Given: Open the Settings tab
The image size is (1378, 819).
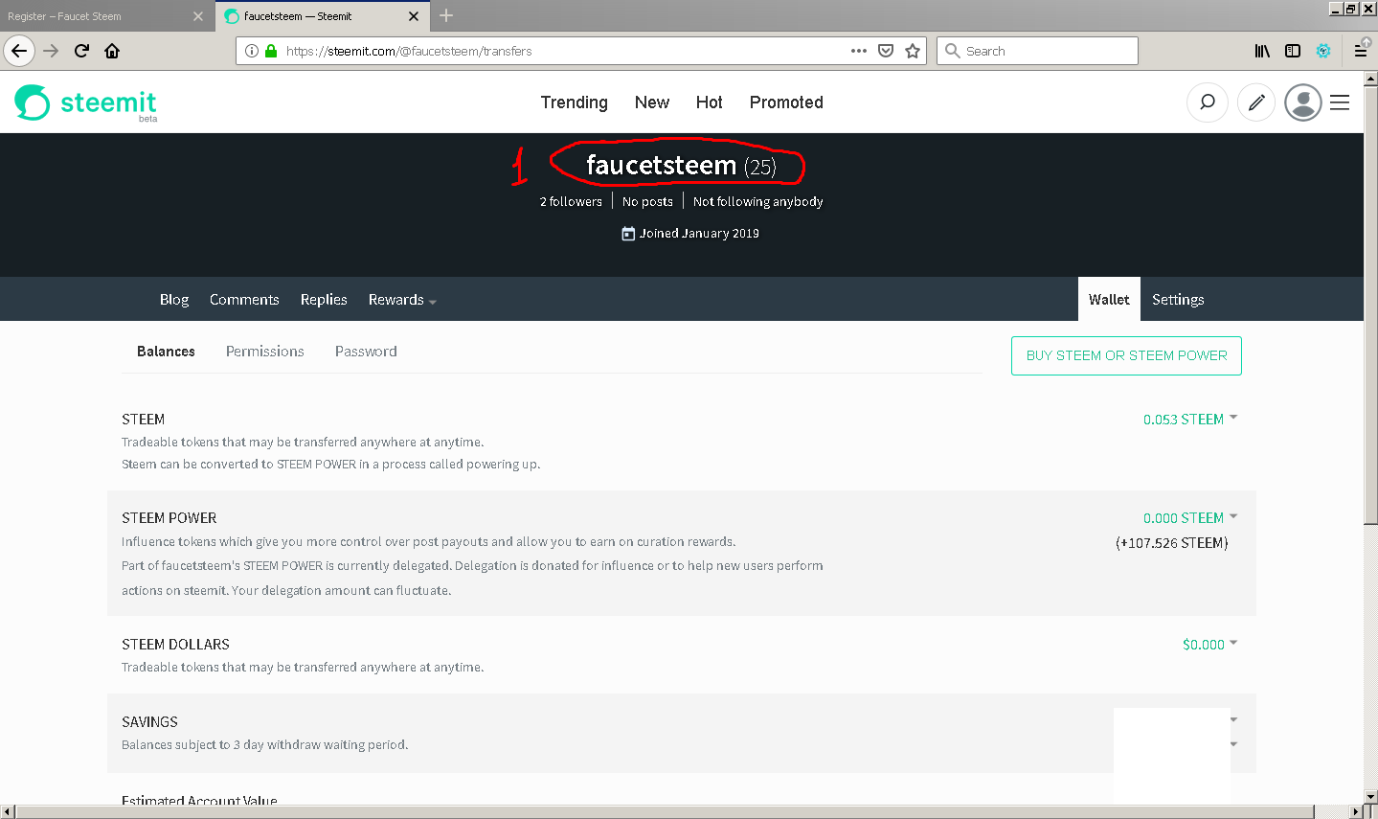Looking at the screenshot, I should tap(1178, 300).
